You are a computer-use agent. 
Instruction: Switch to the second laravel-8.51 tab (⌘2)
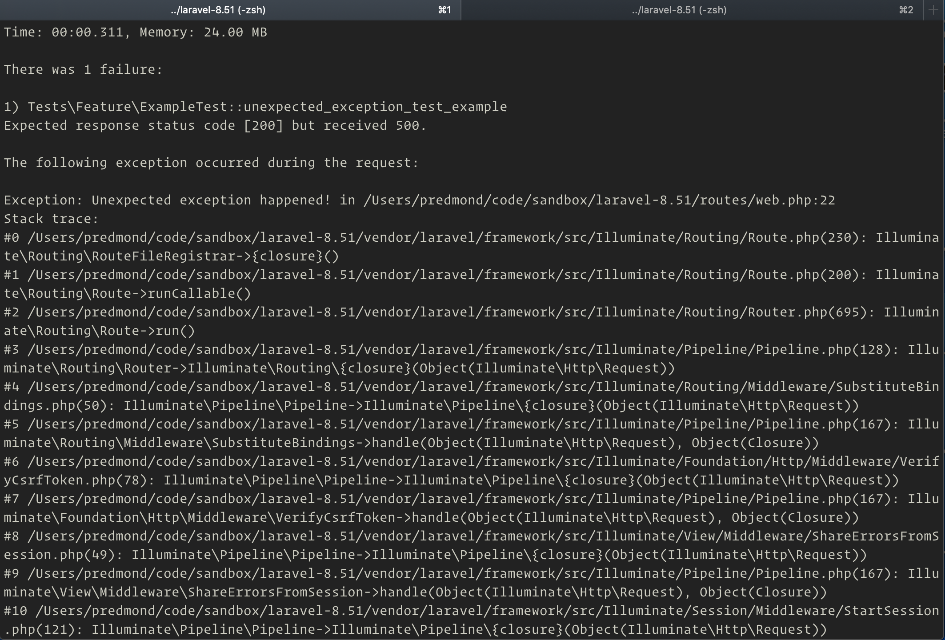(x=692, y=10)
